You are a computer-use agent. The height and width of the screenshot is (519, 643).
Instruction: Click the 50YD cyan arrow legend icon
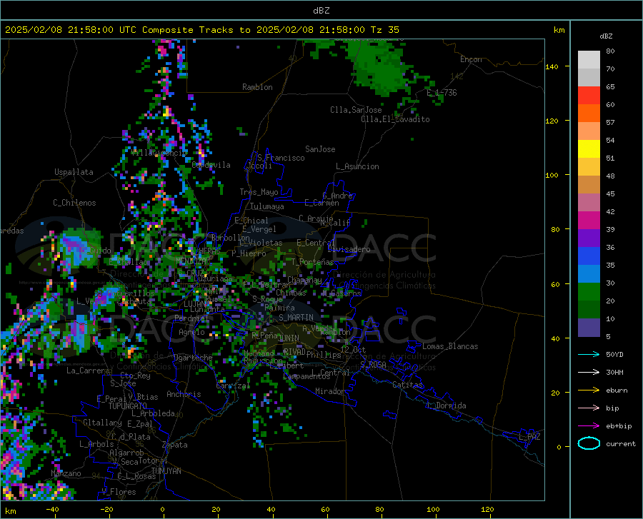pyautogui.click(x=589, y=354)
